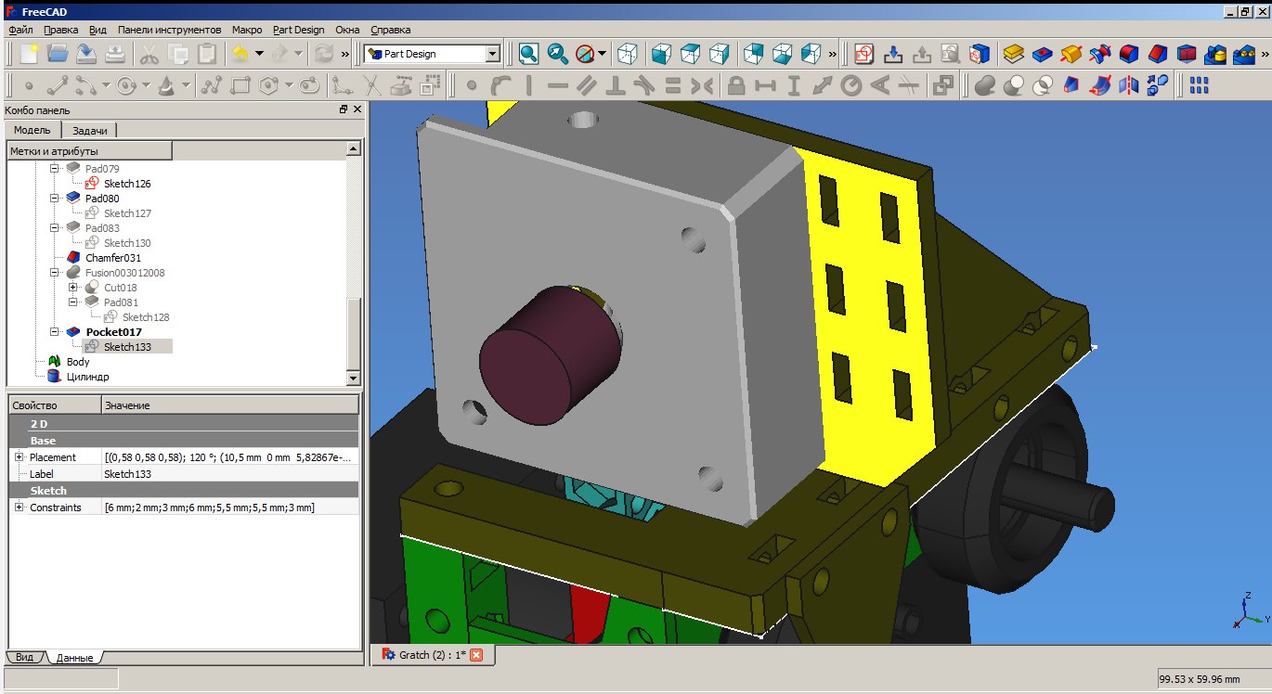Open the draw style dropdown arrow

[x=603, y=54]
